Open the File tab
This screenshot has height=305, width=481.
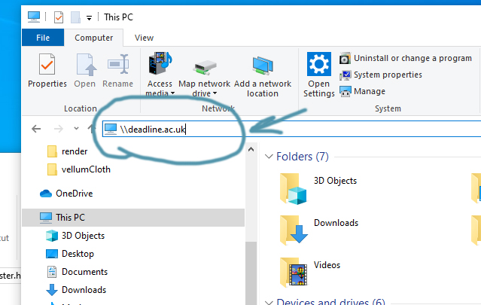[43, 38]
